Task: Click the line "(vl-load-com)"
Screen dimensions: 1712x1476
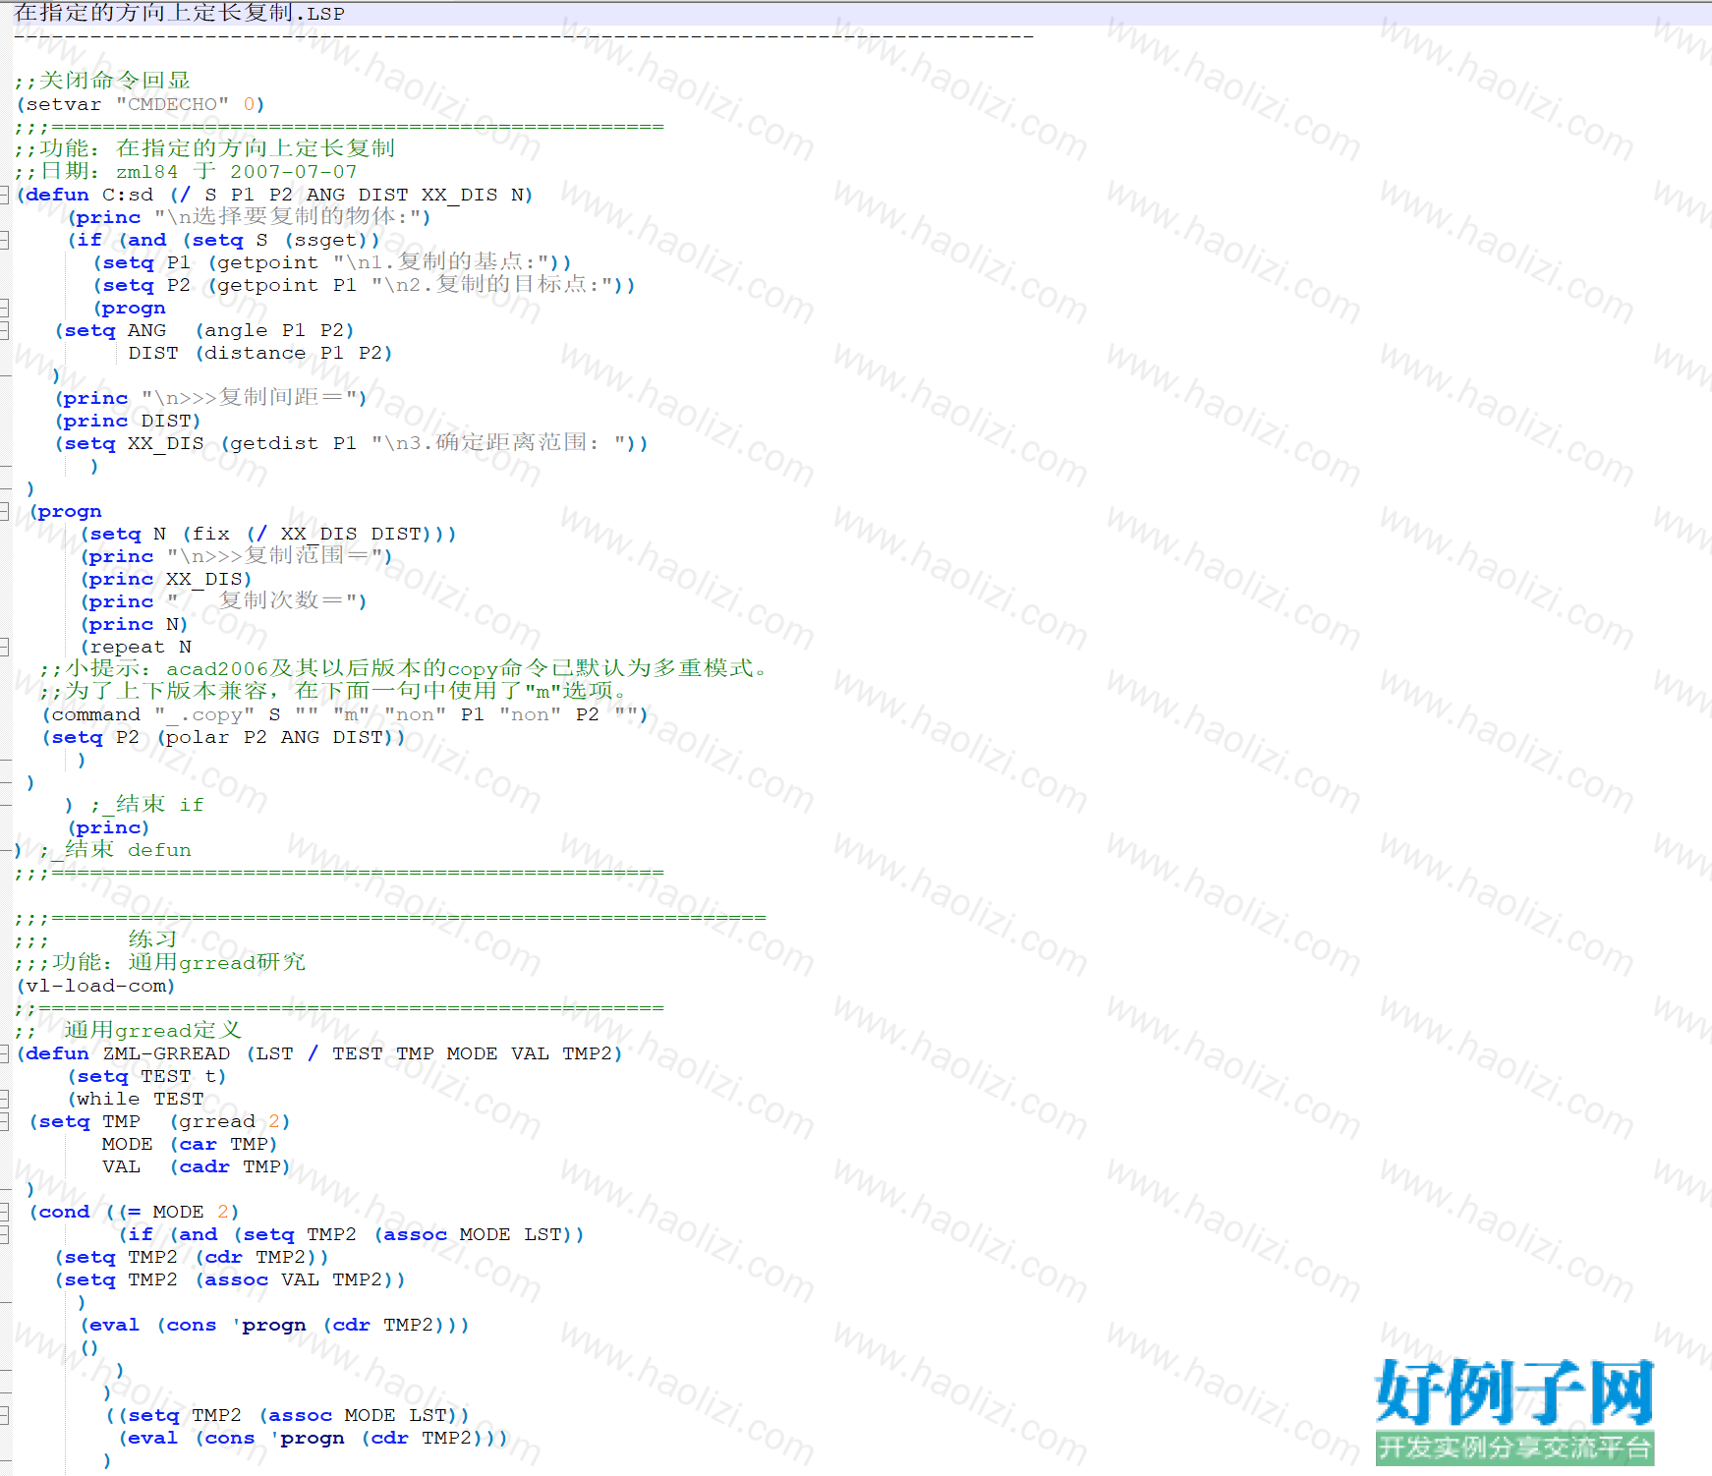Action: tap(95, 986)
